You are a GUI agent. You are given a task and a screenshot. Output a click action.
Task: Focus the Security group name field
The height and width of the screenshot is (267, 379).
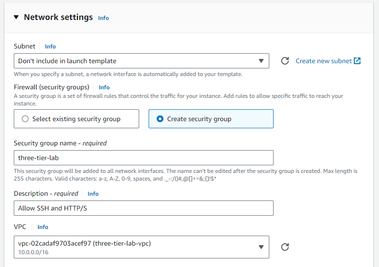tap(143, 158)
